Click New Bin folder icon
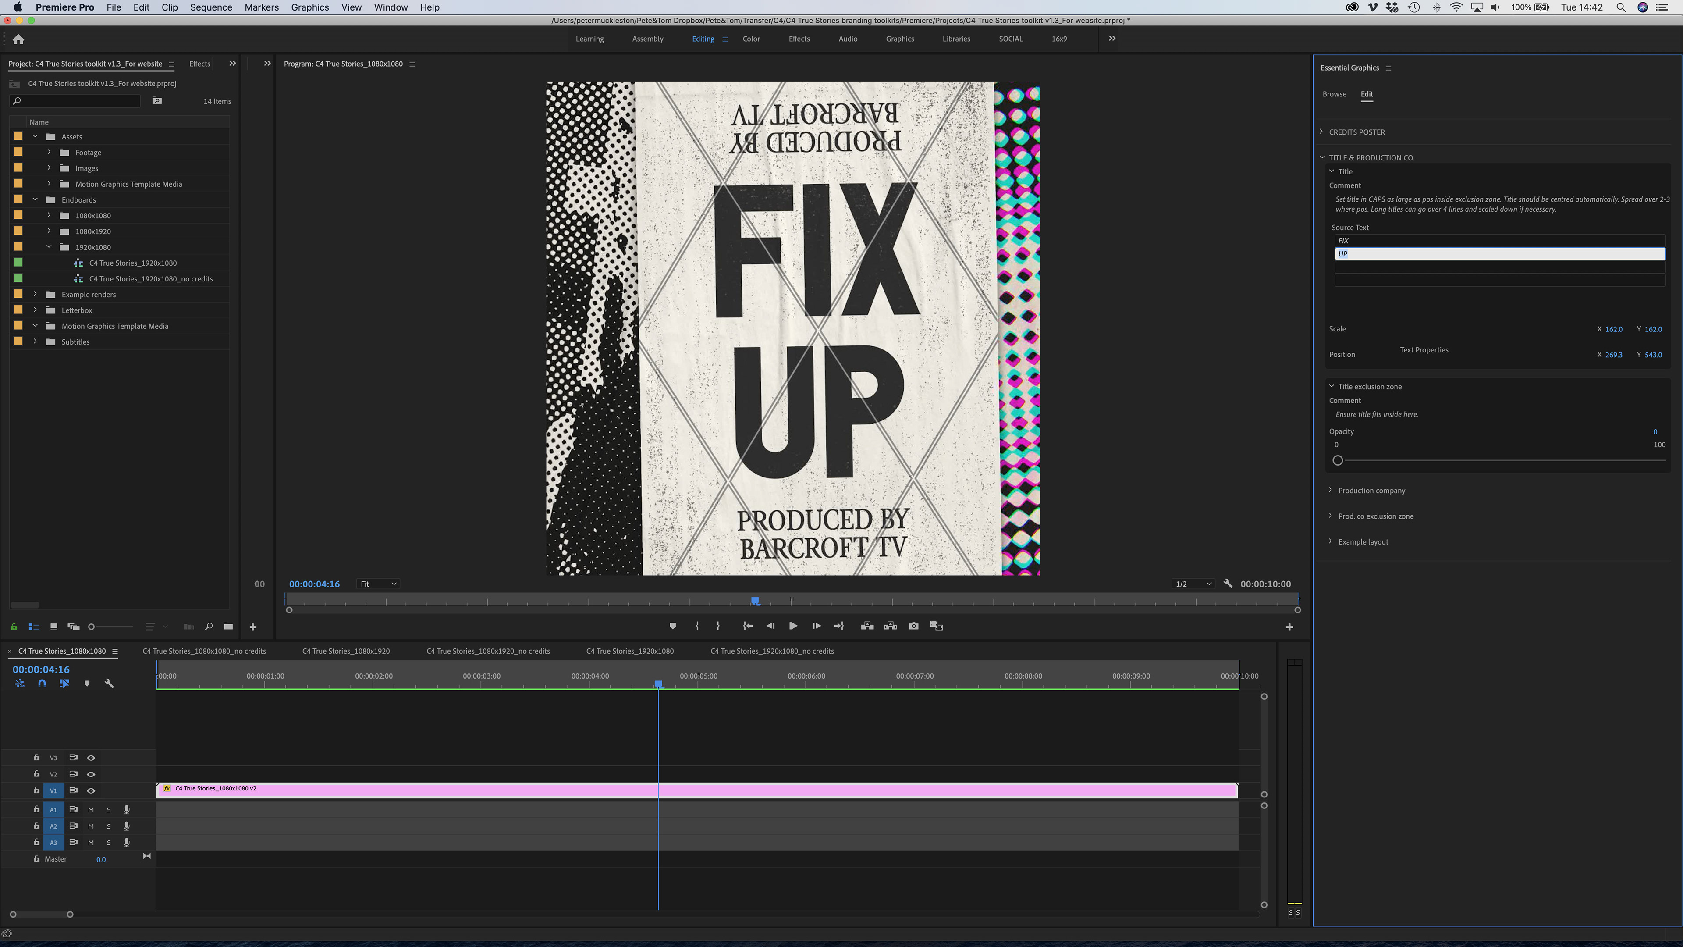Viewport: 1683px width, 947px height. [x=228, y=627]
